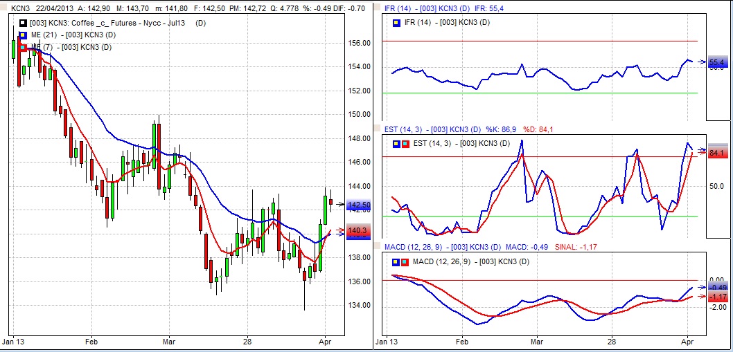Click the black-white KCN3 Coffee Futures legend icon
Screen dimensions: 733x352
point(24,23)
